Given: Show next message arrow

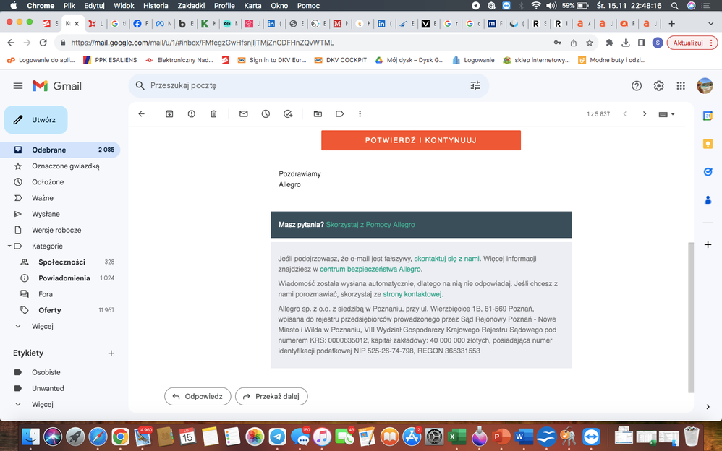Looking at the screenshot, I should click(x=645, y=113).
